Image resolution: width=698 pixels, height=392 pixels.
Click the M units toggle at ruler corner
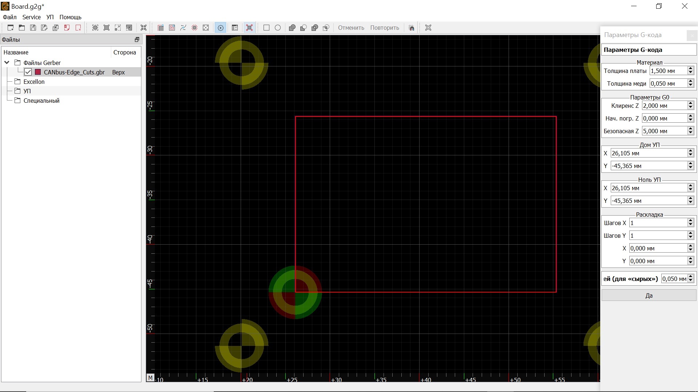tap(150, 378)
